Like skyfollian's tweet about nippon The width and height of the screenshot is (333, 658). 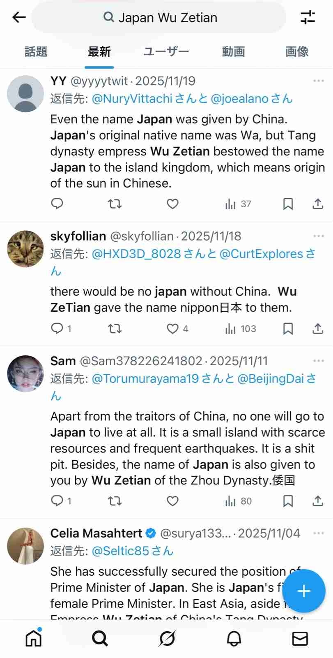coord(172,329)
